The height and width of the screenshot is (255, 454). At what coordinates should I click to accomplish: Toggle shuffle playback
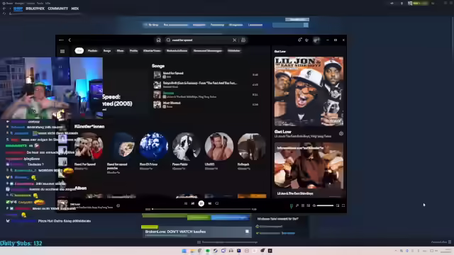tap(186, 203)
